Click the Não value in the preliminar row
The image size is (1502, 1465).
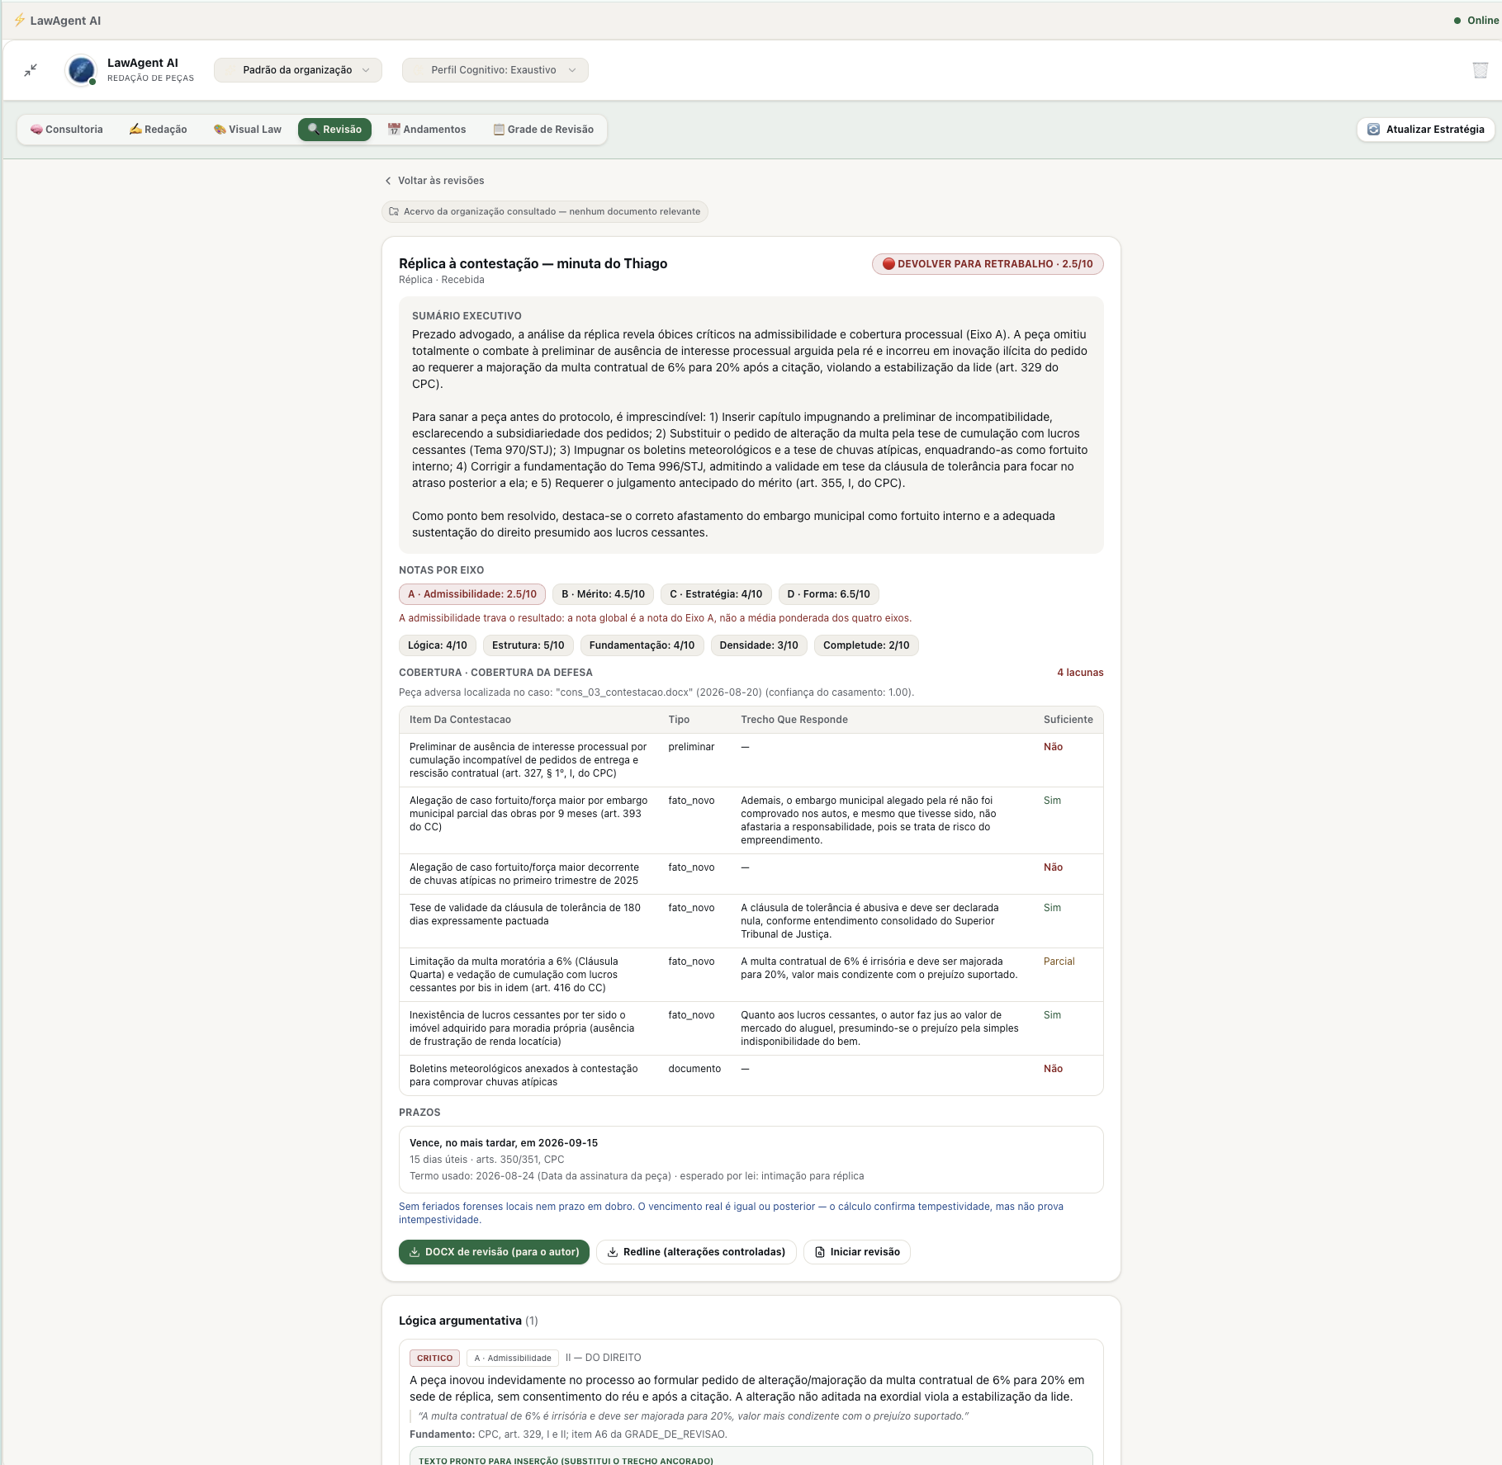[1053, 747]
